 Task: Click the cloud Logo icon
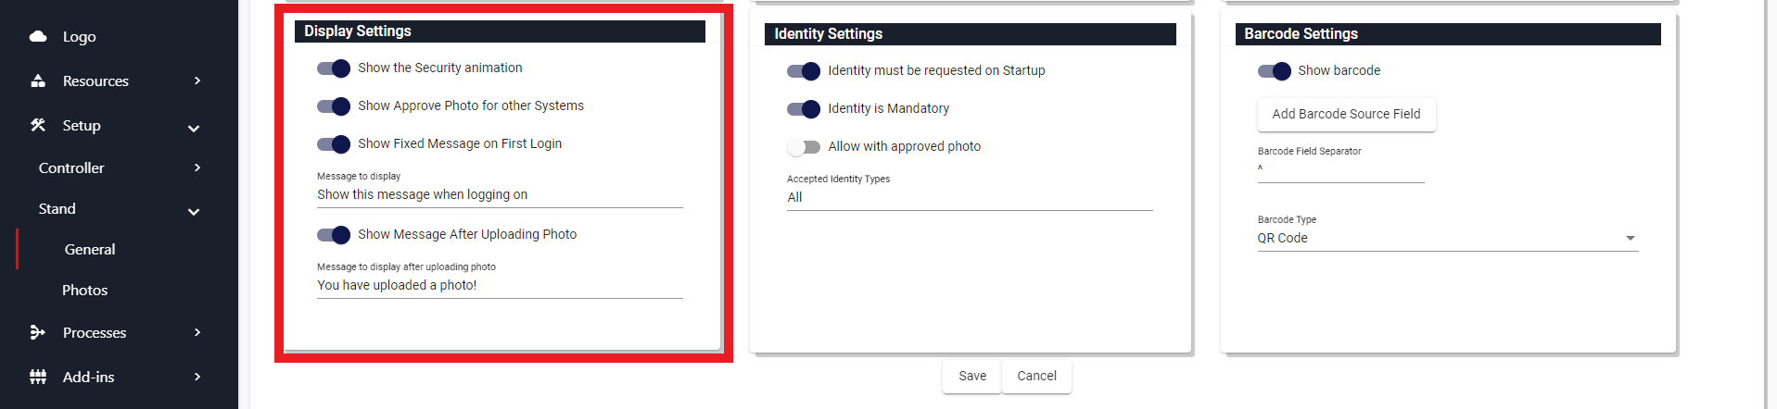pyautogui.click(x=38, y=37)
